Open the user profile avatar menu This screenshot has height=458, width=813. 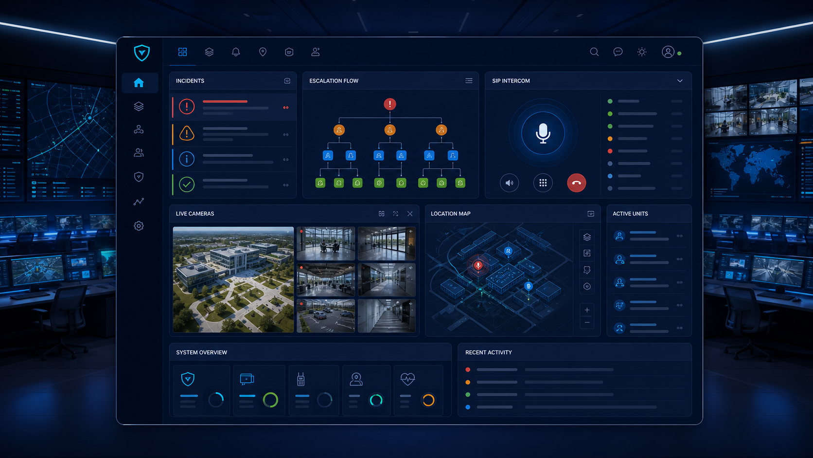(668, 52)
